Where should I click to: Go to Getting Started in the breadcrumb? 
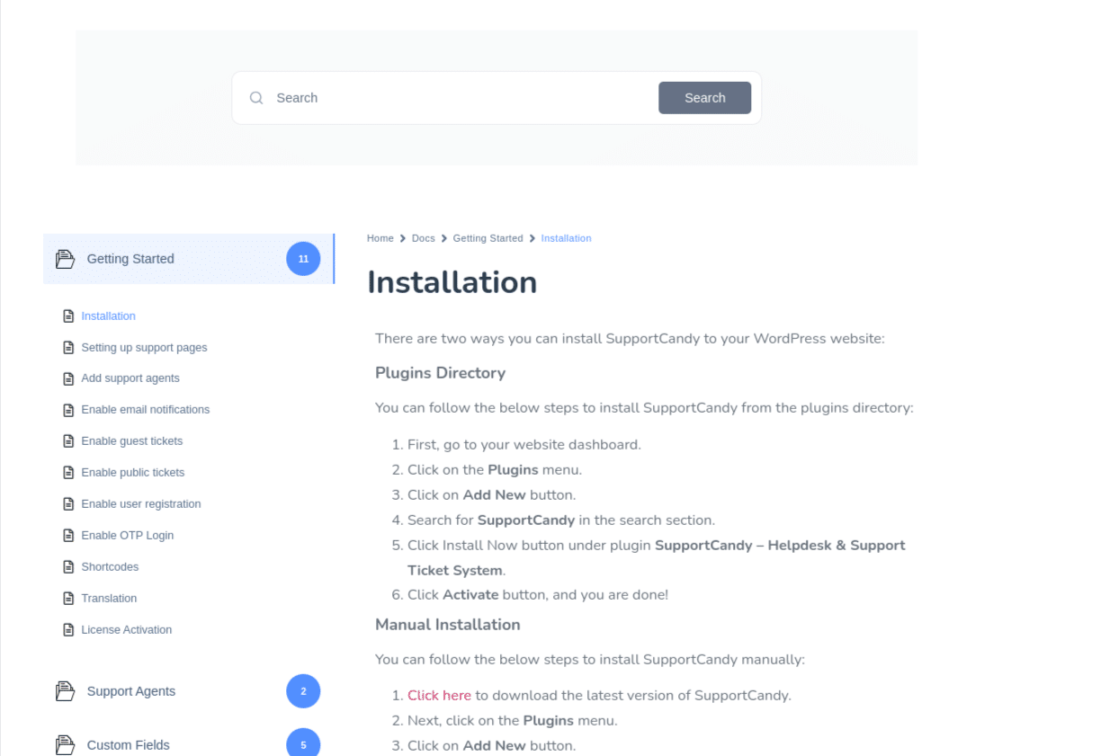488,238
